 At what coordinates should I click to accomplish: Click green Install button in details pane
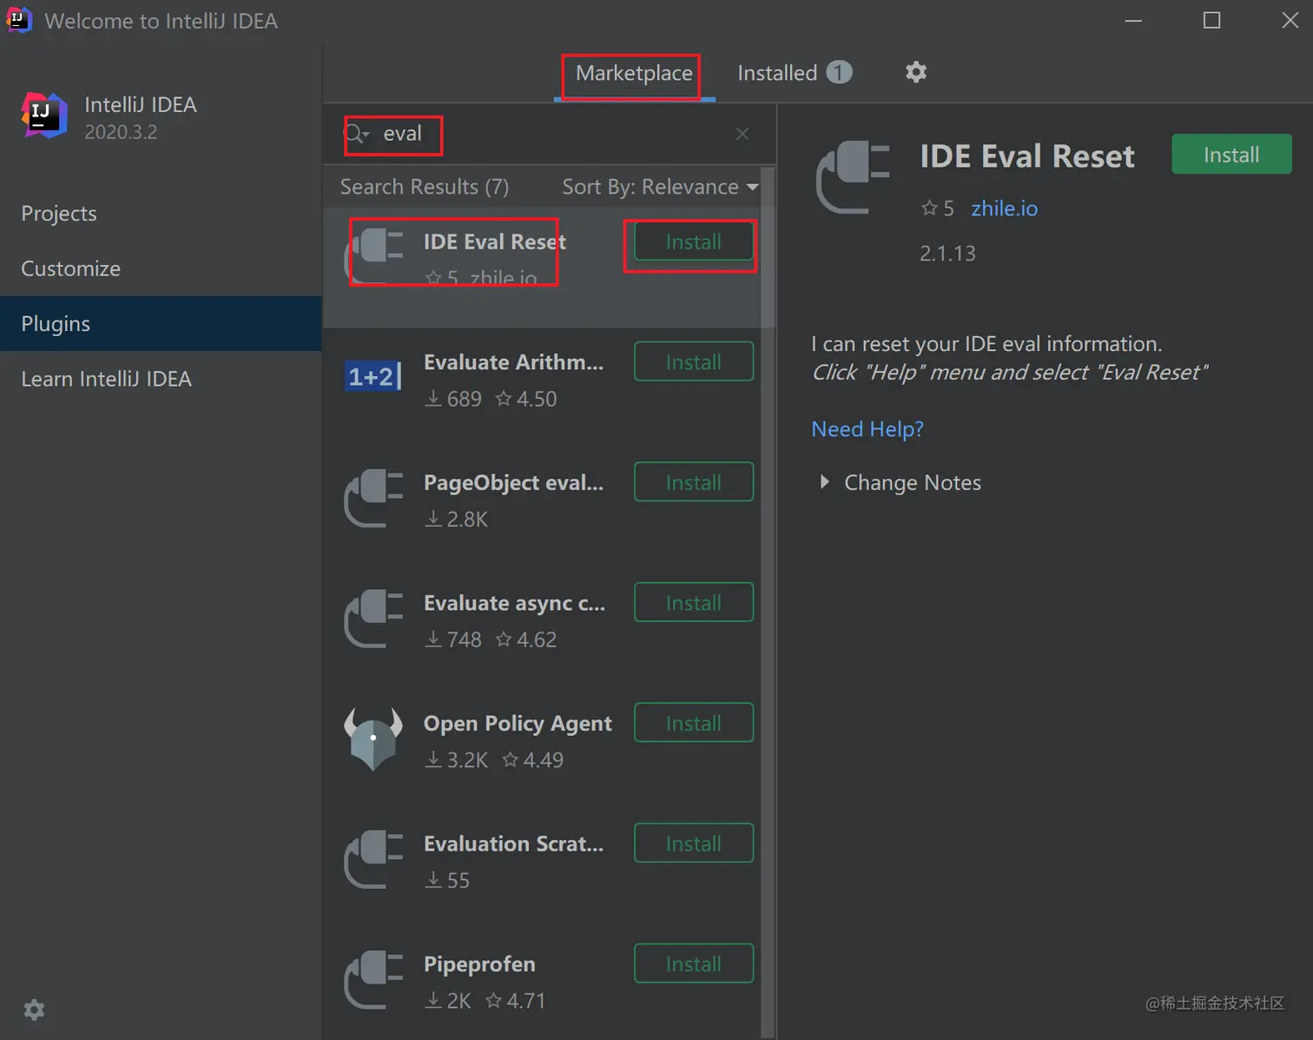coord(1231,155)
